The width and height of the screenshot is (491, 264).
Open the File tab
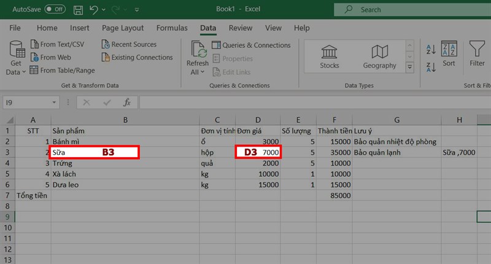15,28
